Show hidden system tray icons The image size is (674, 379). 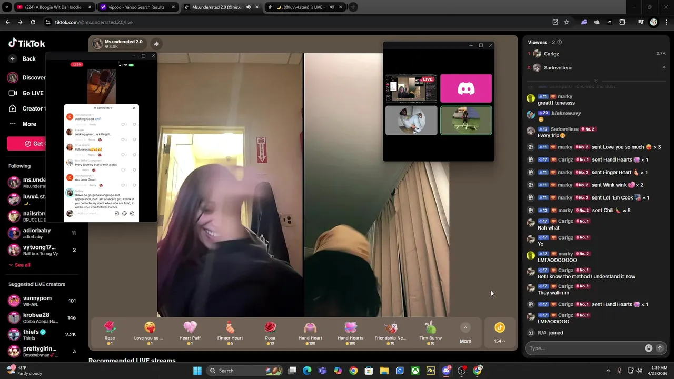click(608, 371)
